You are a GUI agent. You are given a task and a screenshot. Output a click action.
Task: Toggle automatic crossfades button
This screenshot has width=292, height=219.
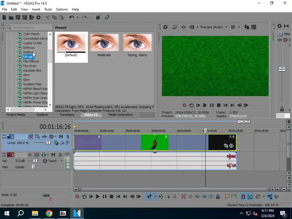coord(250,196)
